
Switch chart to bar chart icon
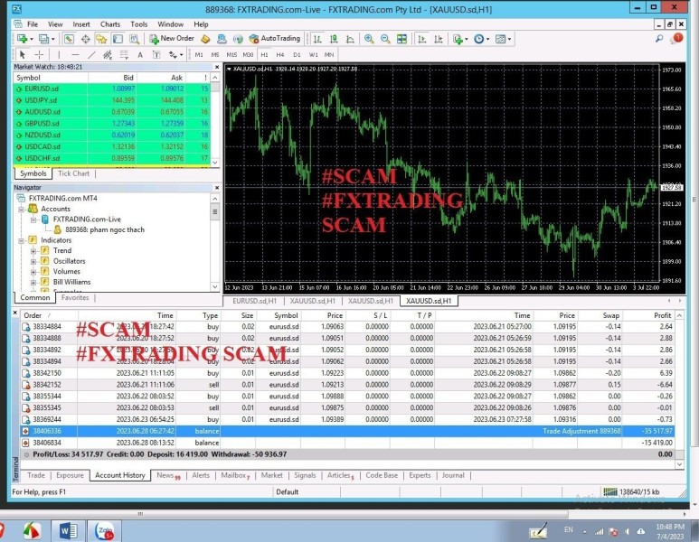[317, 39]
